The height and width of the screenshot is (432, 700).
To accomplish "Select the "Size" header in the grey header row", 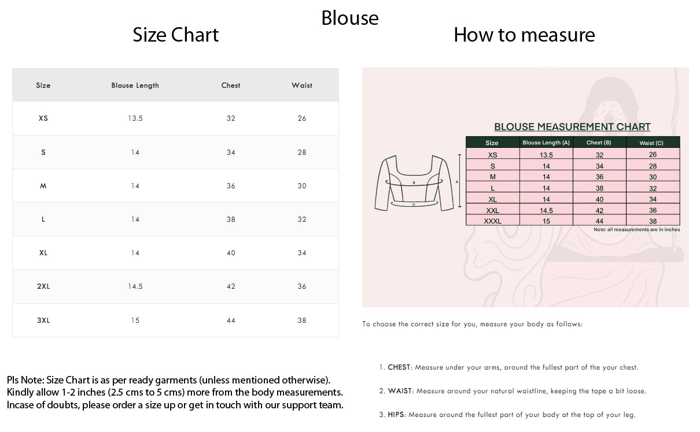I will pos(43,85).
